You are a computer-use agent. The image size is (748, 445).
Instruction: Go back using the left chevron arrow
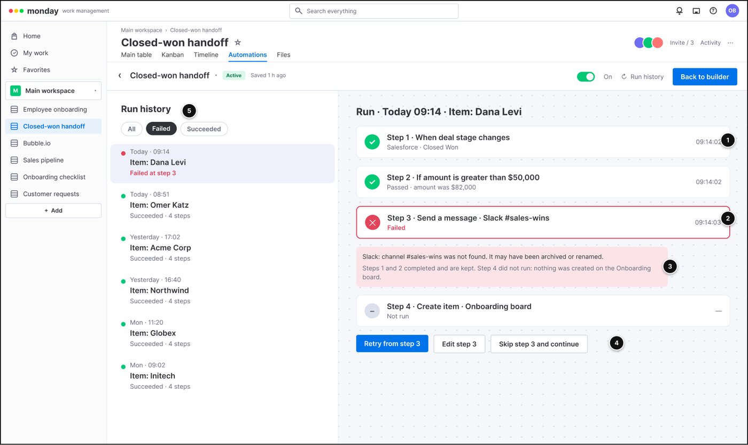120,76
